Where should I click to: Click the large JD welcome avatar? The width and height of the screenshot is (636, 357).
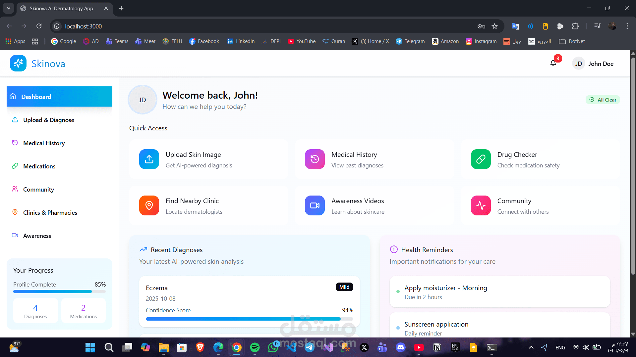143,100
